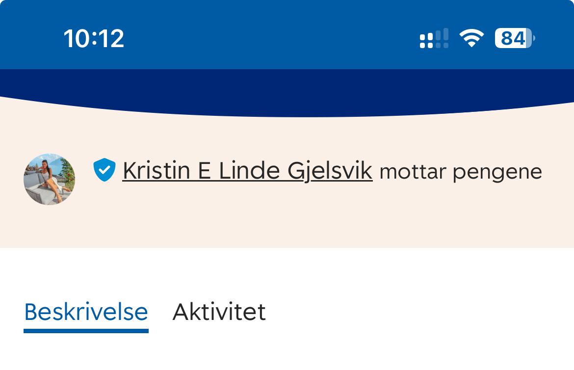
Task: Tap the battery indicator showing 84
Action: 514,38
